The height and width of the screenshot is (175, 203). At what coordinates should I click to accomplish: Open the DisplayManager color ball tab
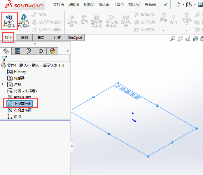(x=52, y=51)
